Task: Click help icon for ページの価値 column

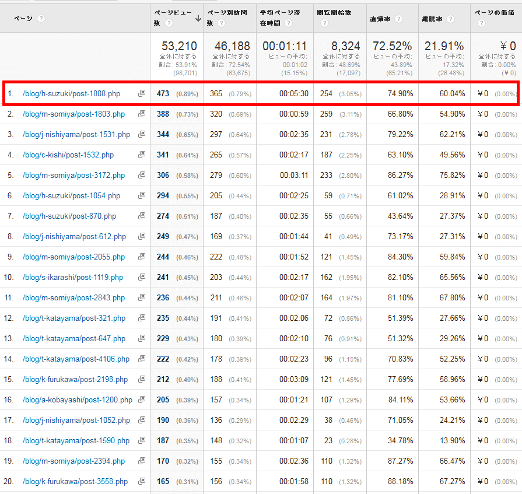Action: (x=481, y=23)
